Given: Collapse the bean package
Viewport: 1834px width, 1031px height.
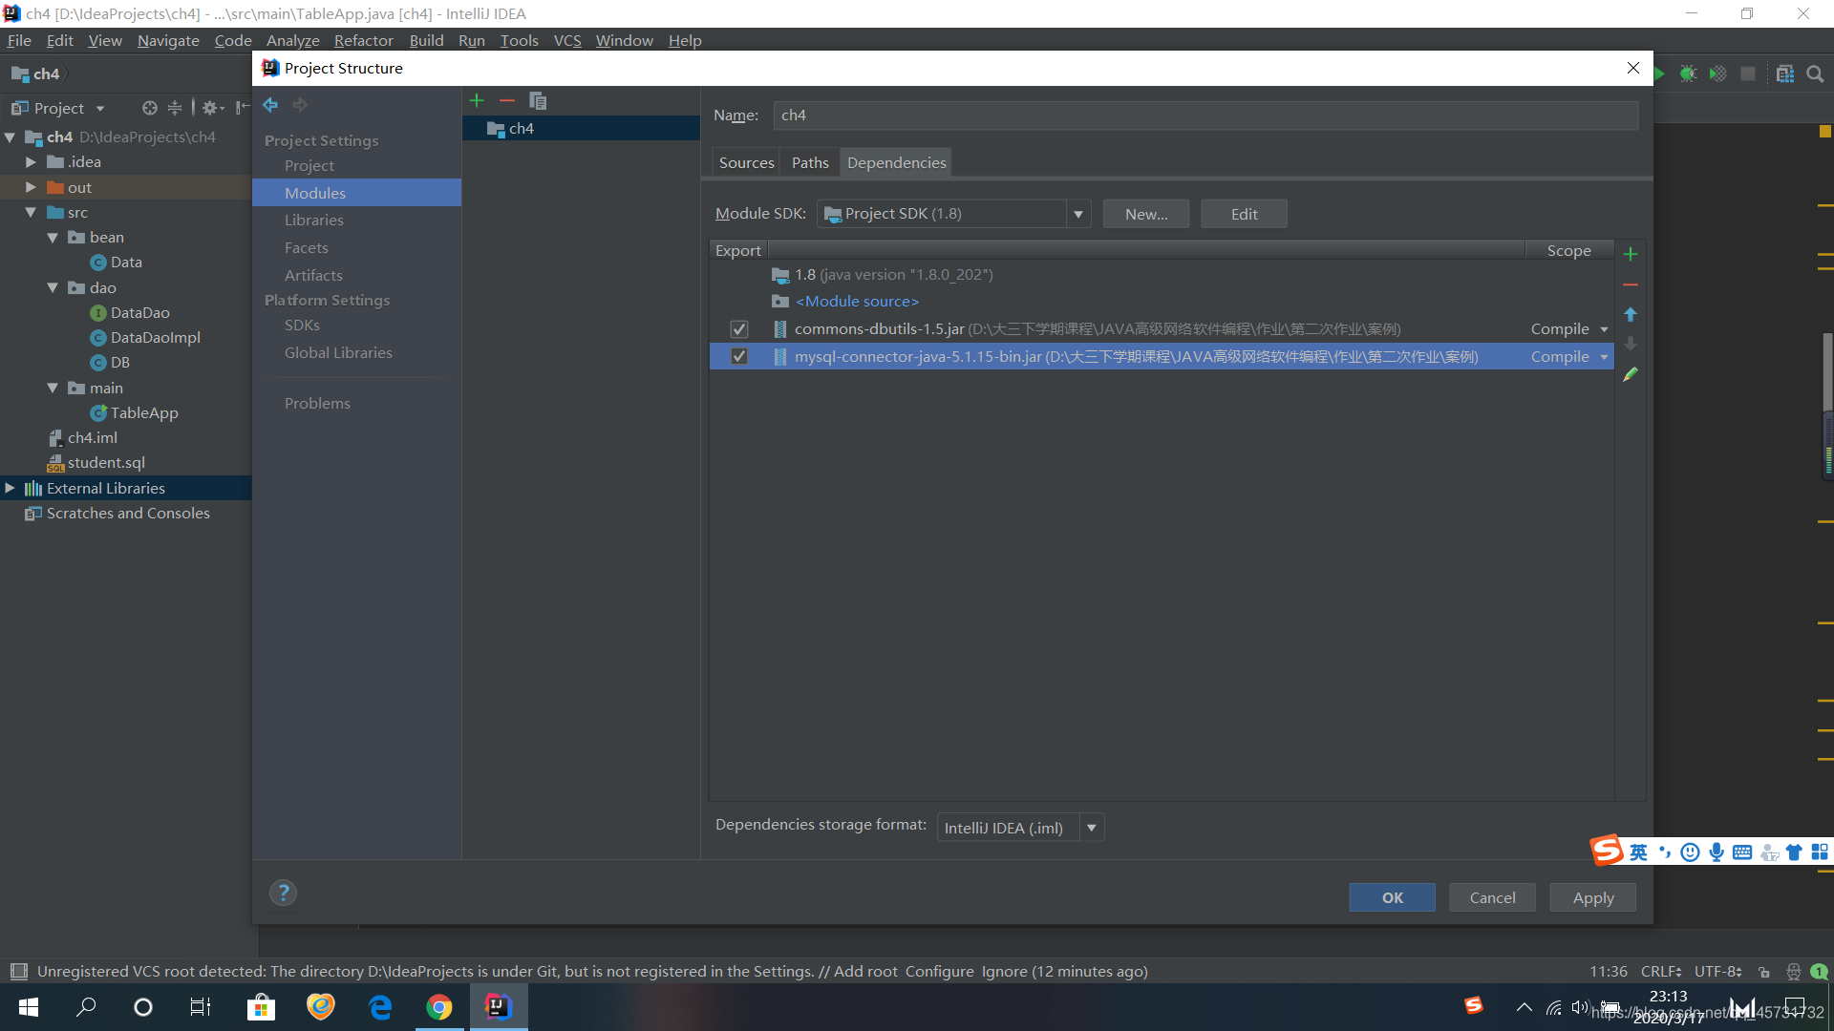Looking at the screenshot, I should (53, 237).
